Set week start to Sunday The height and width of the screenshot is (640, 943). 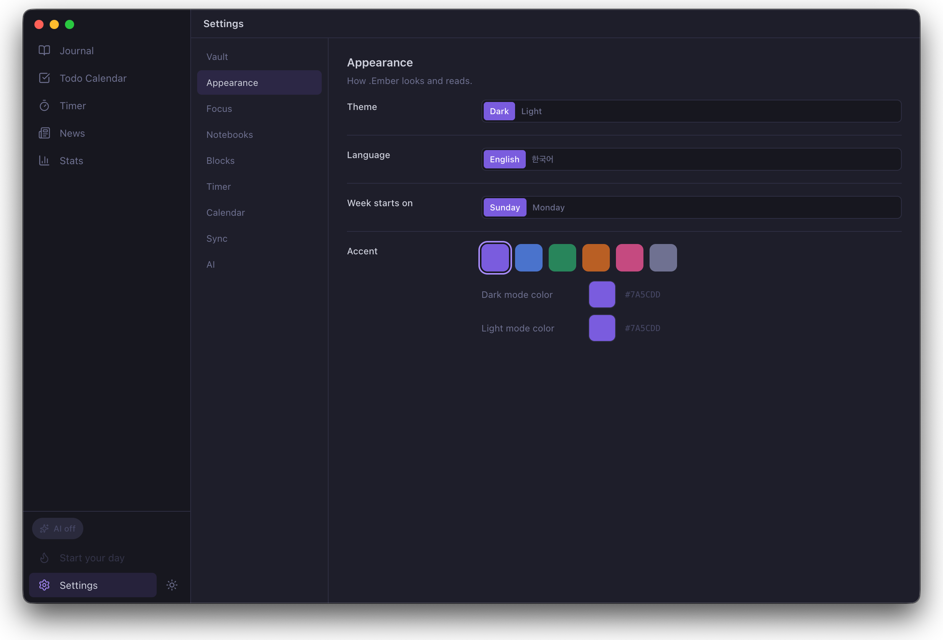click(505, 208)
